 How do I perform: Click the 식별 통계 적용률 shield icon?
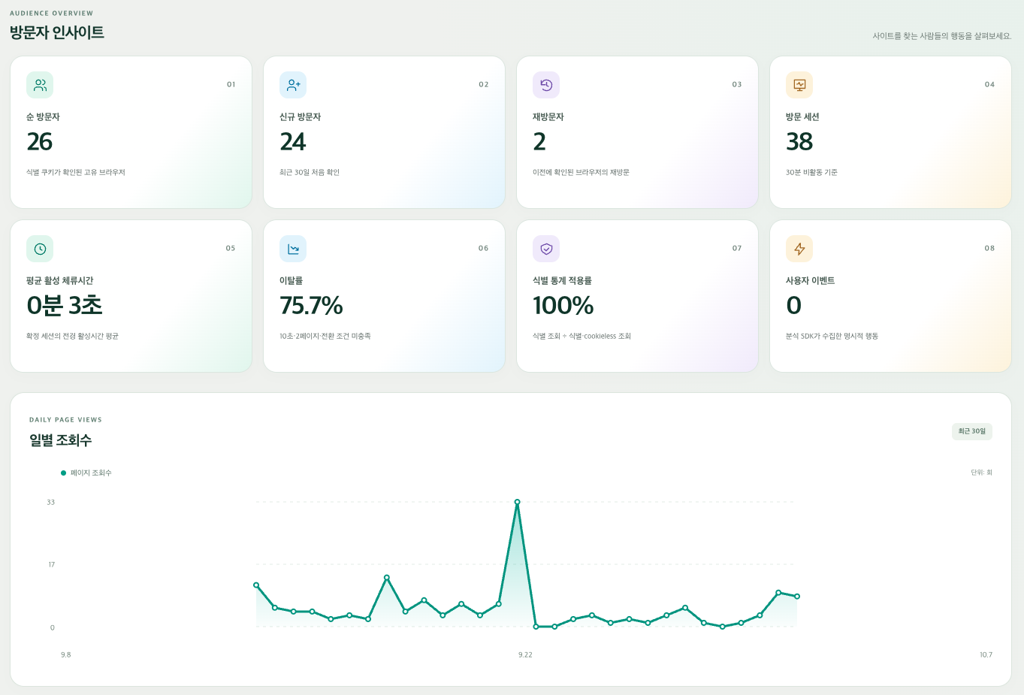click(546, 249)
